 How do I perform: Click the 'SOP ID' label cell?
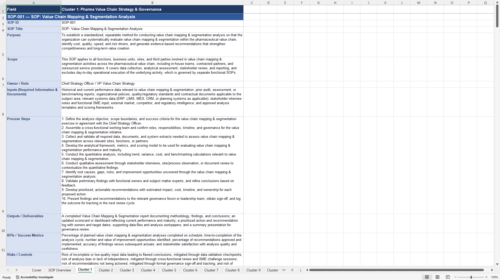pos(34,23)
